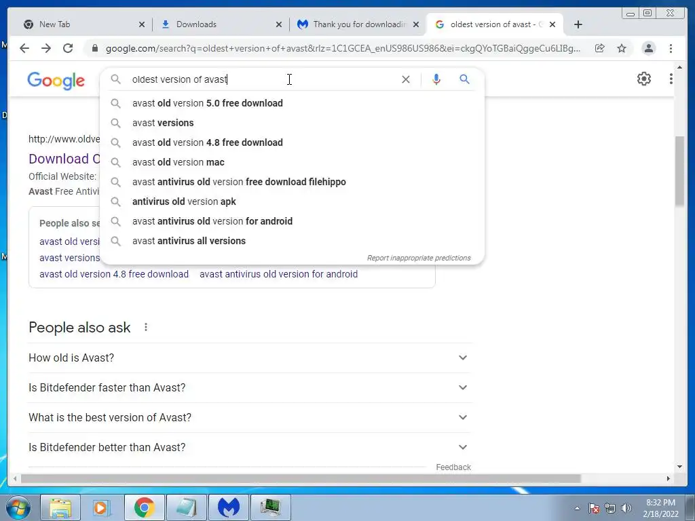Bookmark this tab with the star icon
Image resolution: width=695 pixels, height=521 pixels.
(622, 48)
